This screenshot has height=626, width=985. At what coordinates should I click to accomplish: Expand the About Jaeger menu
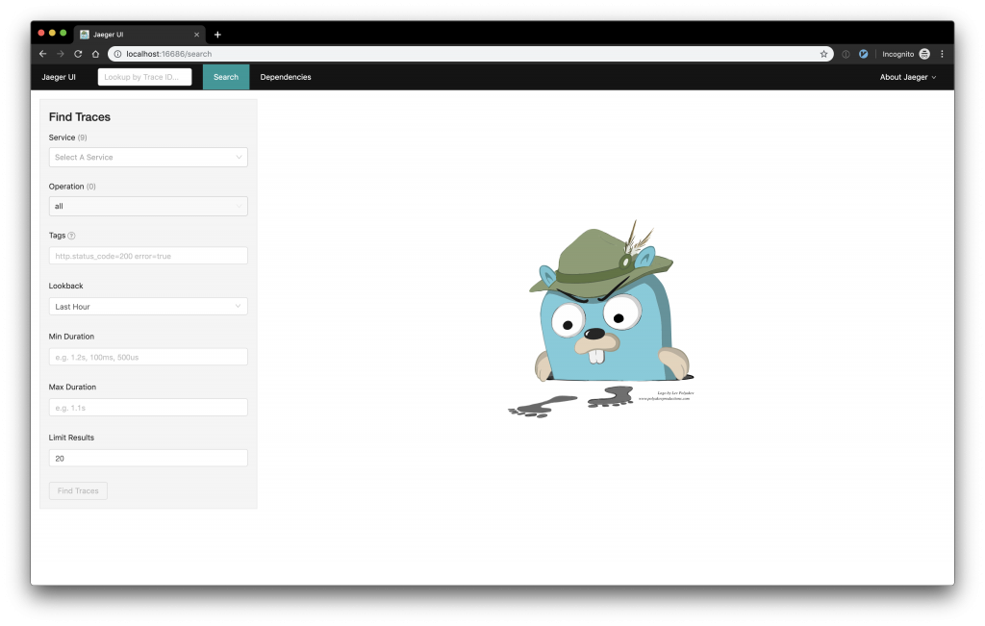click(908, 77)
